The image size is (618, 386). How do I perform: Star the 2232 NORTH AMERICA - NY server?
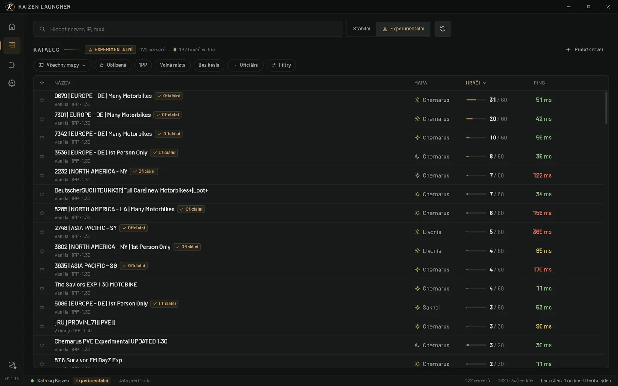[42, 175]
